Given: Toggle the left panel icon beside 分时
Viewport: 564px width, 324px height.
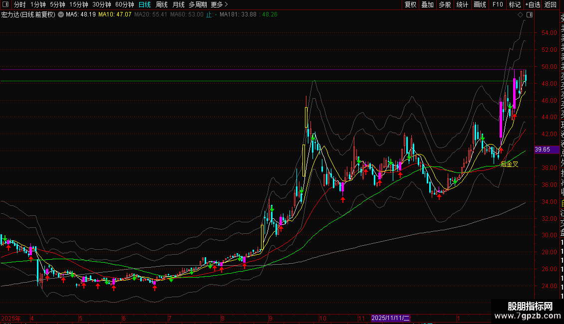Looking at the screenshot, I should point(5,4).
